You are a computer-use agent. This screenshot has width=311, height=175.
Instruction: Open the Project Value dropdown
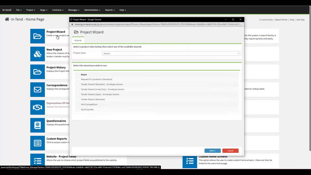click(x=171, y=53)
